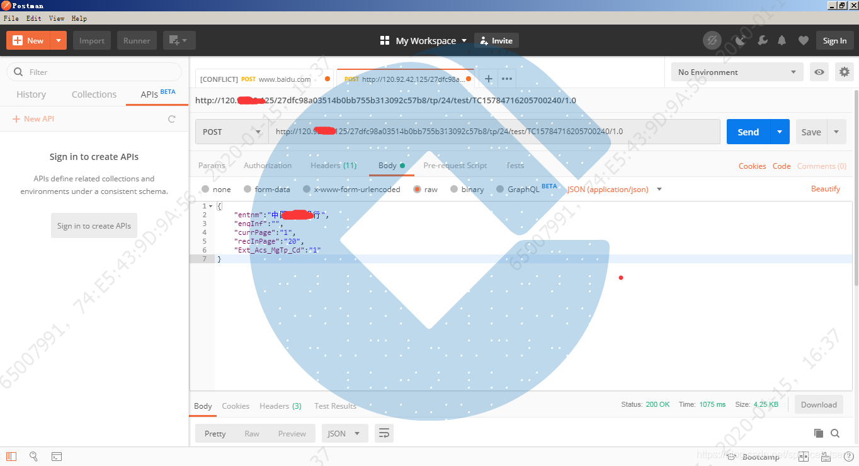
Task: Open the No Environment dropdown
Action: [736, 72]
